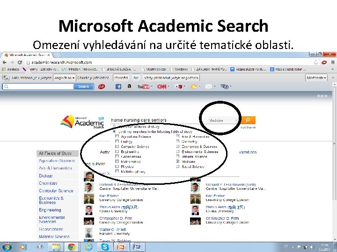This screenshot has height=252, width=337.
Task: Expand the CNN toolbar dropdown arrow
Action: click(168, 86)
